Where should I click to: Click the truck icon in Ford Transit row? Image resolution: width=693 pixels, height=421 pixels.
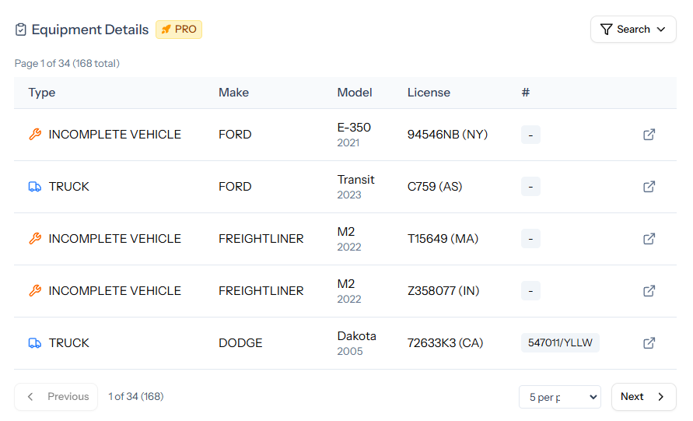(35, 187)
